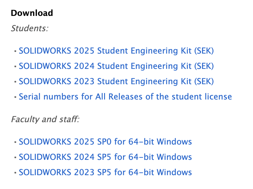
Task: Click the Faculty and staff: label
Action: pyautogui.click(x=45, y=120)
